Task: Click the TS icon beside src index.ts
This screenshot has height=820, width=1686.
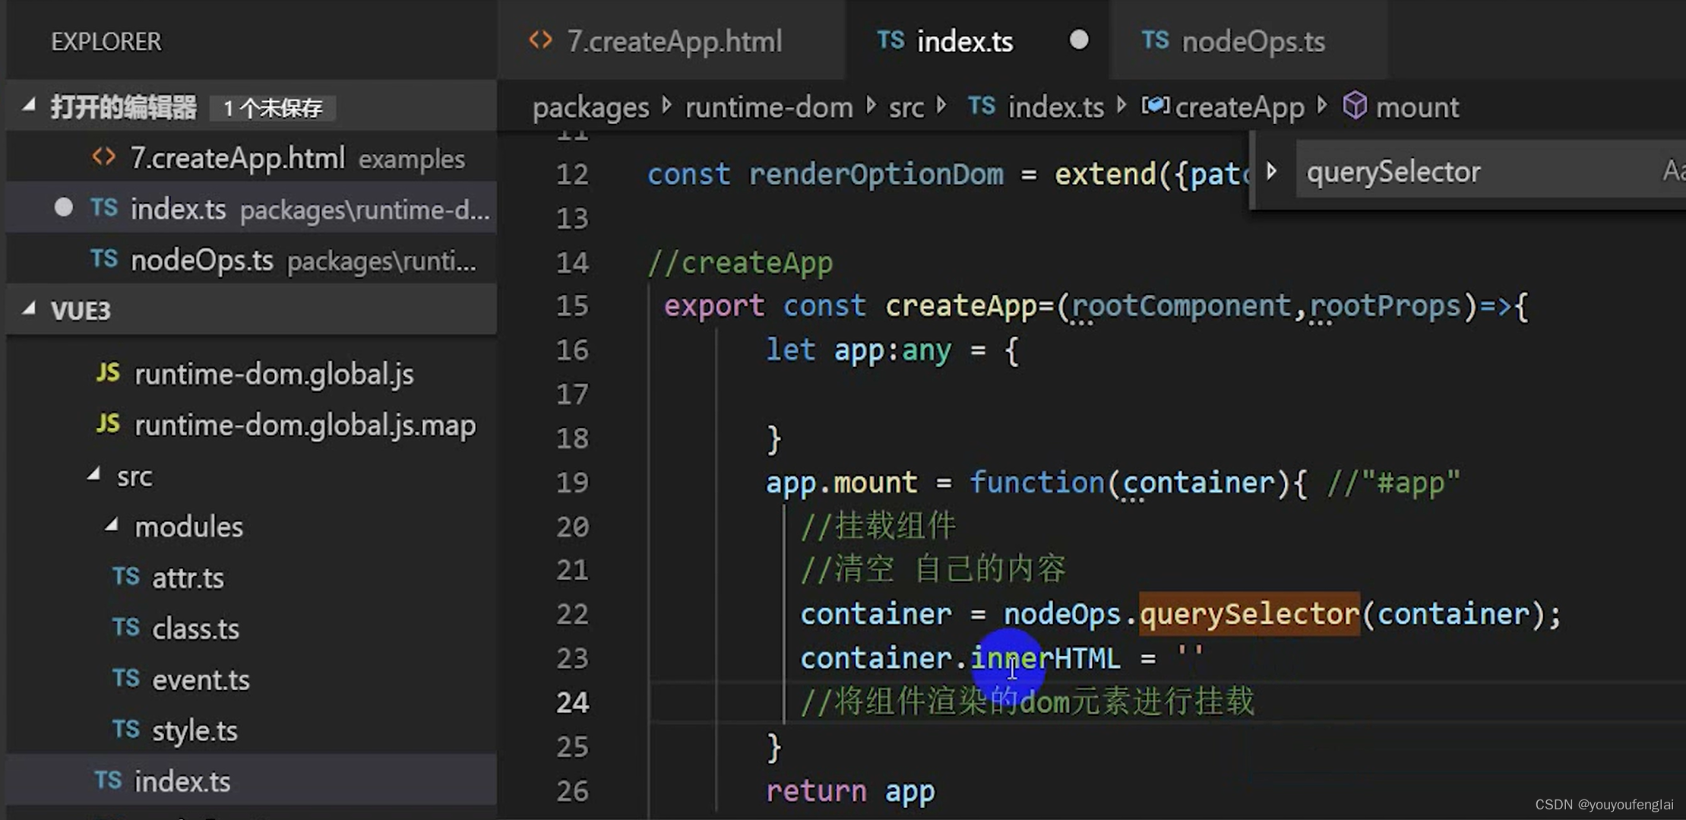Action: coord(107,780)
